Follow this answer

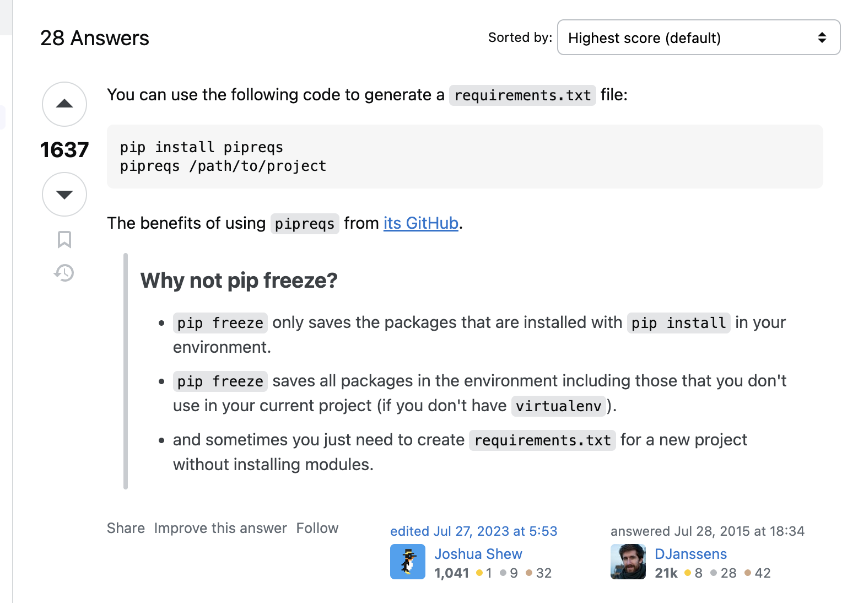coord(317,528)
